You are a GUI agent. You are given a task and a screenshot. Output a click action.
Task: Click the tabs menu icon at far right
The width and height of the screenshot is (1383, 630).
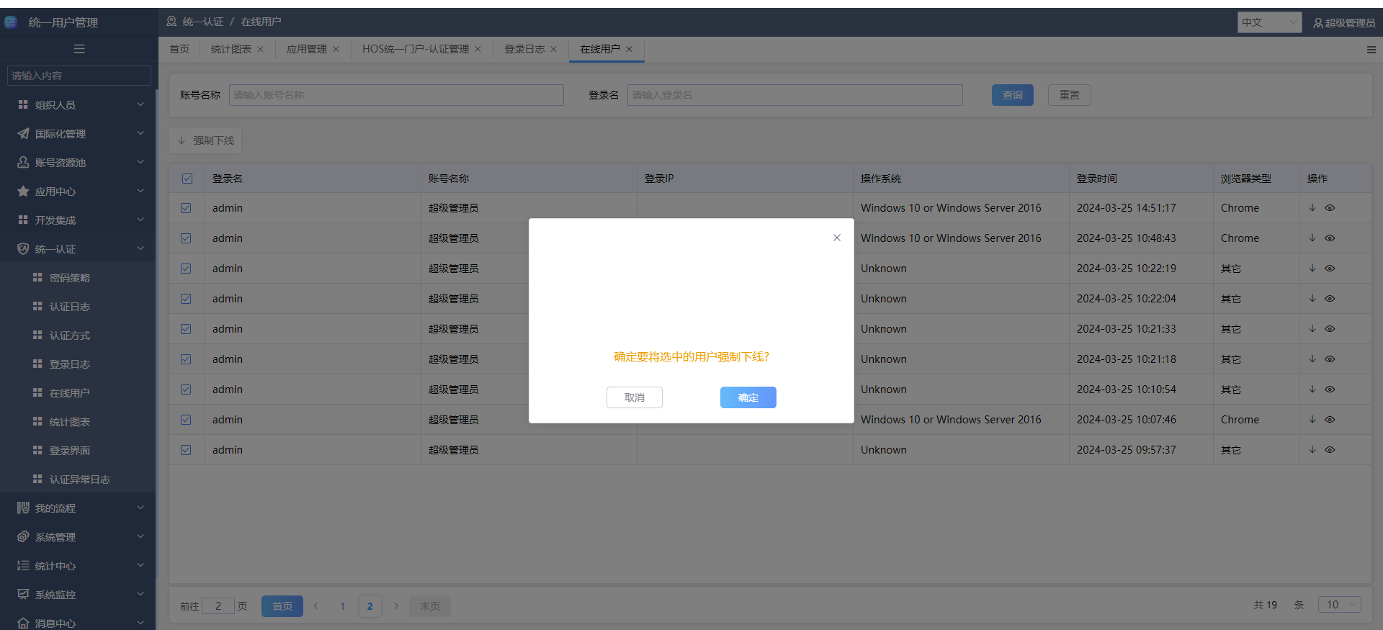tap(1371, 50)
